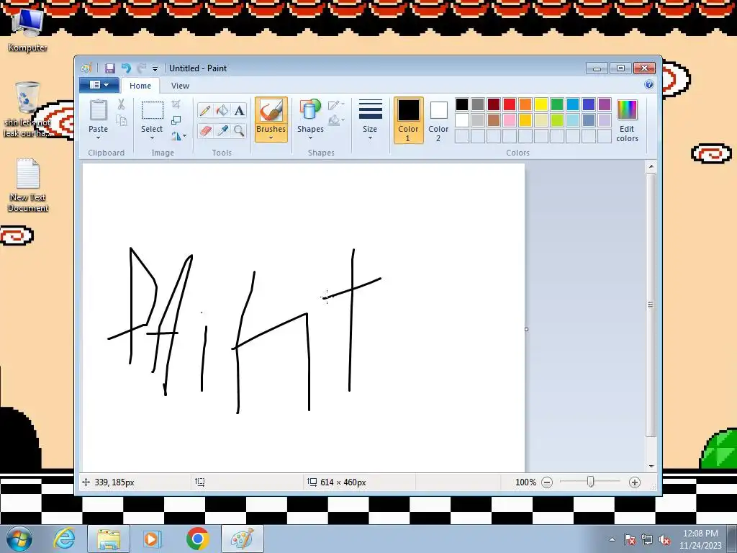
Task: Open the shape Fill dropdown
Action: 337,121
